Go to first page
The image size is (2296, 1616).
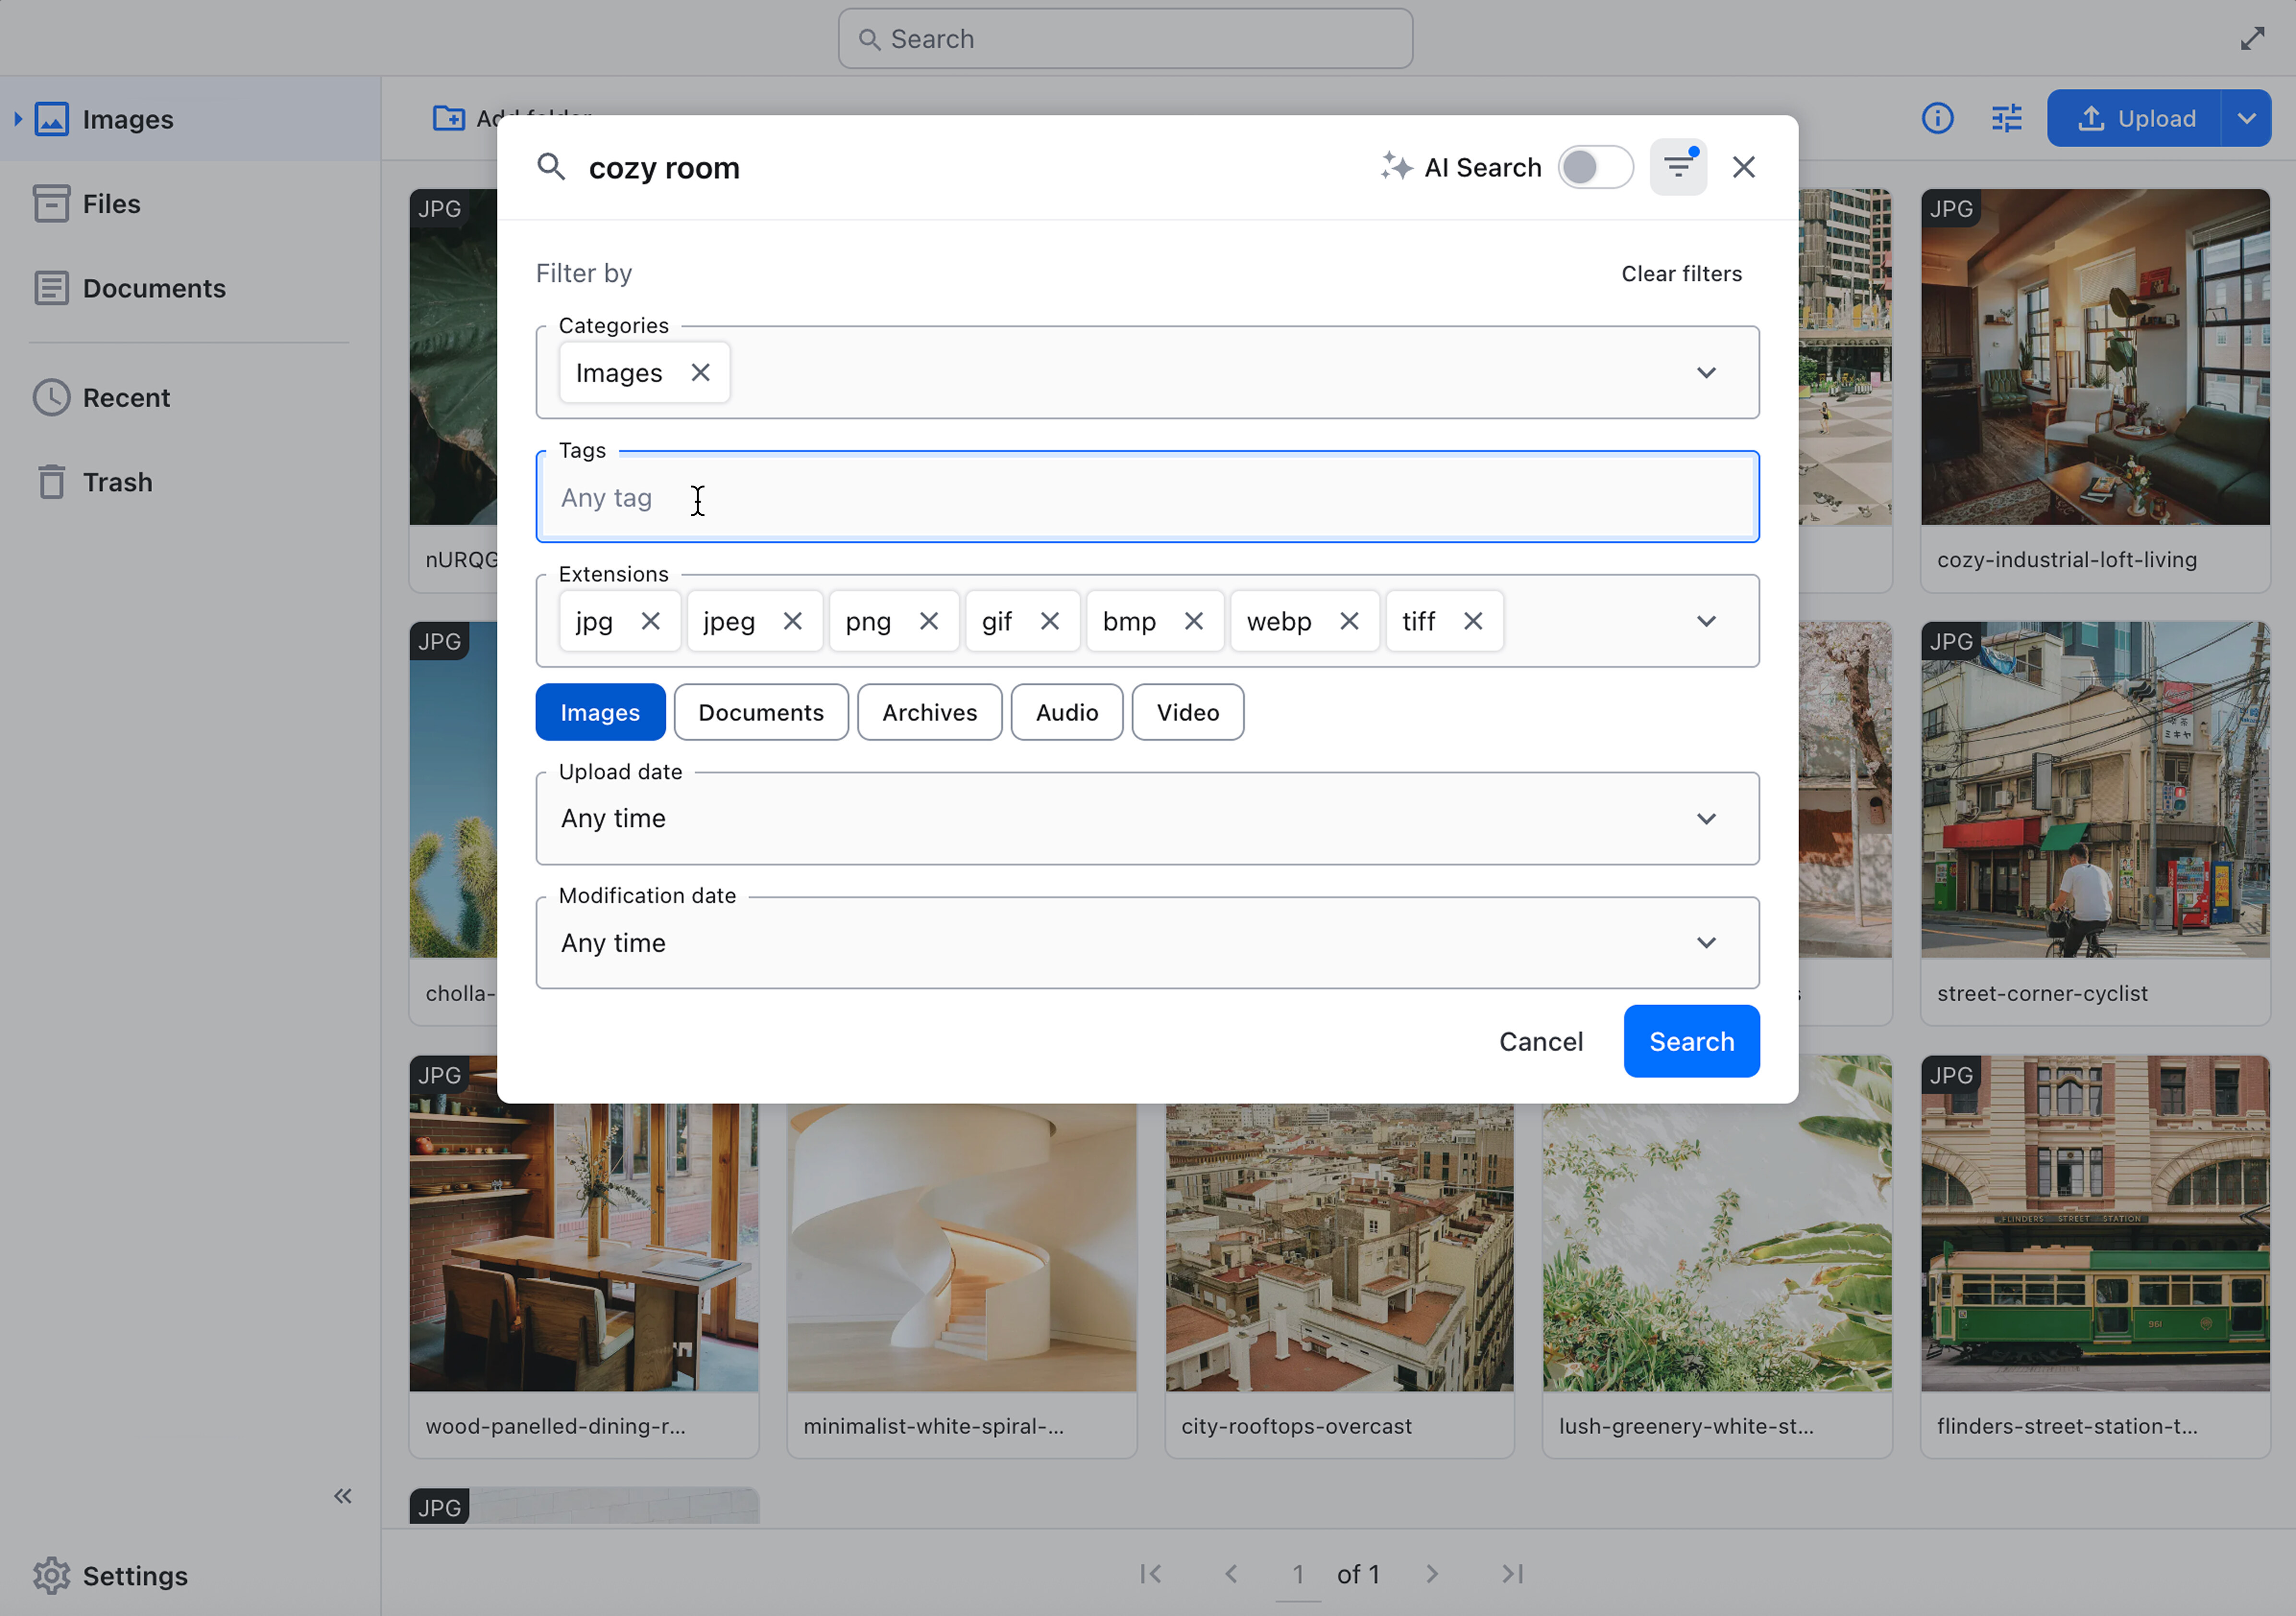tap(1150, 1573)
